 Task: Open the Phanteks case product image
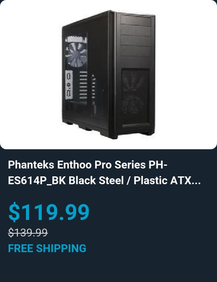(x=108, y=75)
